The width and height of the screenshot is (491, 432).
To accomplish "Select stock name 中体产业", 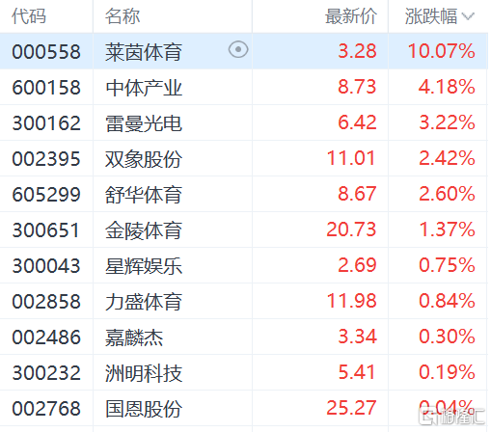I will pyautogui.click(x=144, y=88).
